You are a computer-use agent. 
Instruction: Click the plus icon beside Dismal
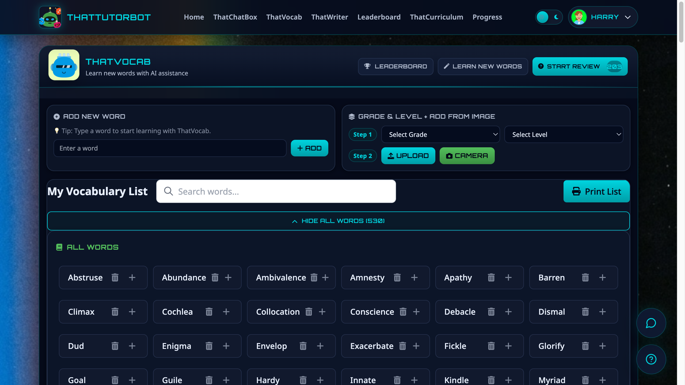(x=603, y=312)
